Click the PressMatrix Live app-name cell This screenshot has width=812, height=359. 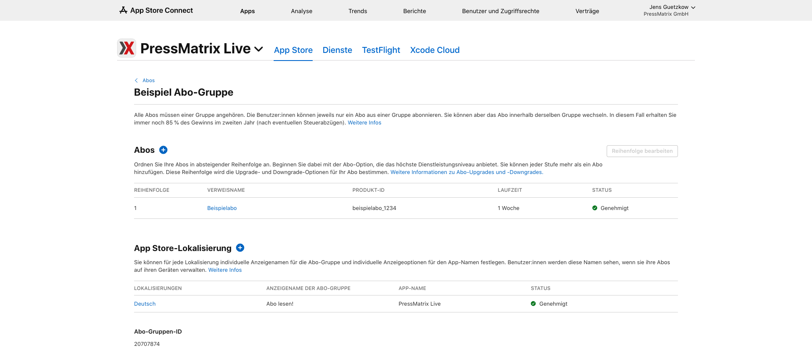pos(420,304)
